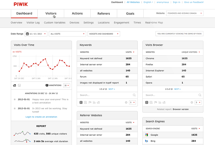Screen dimensions: 215x145
Task: Click export icon in Visits Browser
Action: (x=164, y=103)
